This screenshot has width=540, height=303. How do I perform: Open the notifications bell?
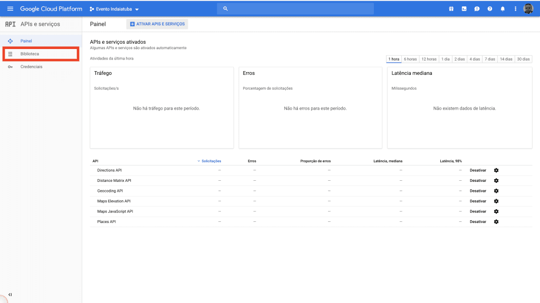tap(503, 9)
